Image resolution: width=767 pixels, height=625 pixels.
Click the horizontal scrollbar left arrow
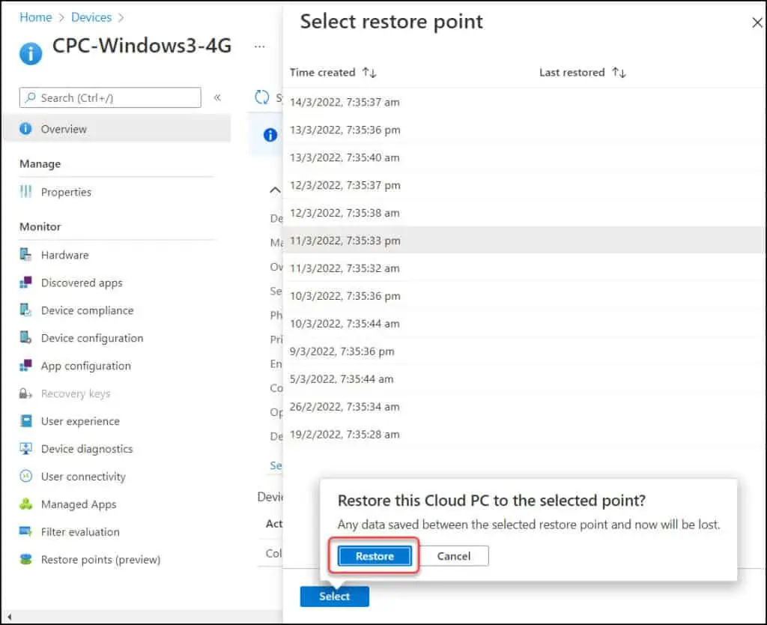[x=9, y=617]
